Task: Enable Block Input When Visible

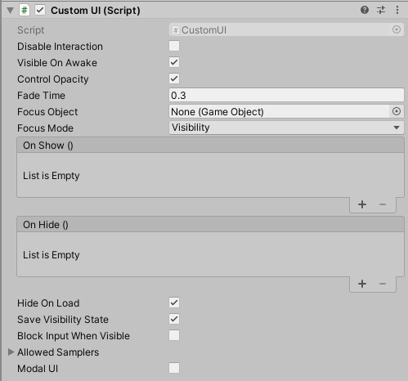Action: tap(174, 335)
